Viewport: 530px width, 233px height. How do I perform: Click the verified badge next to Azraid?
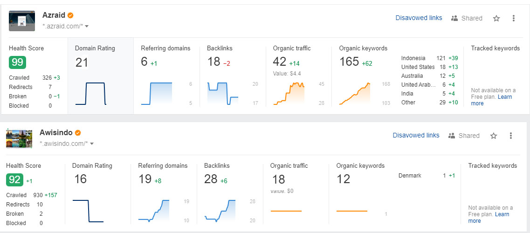point(70,15)
